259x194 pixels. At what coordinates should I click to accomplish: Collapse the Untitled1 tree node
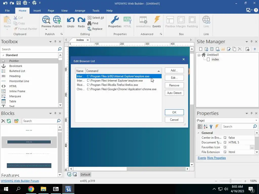pos(199,55)
